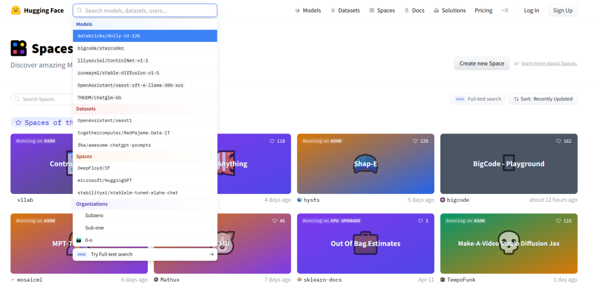Image resolution: width=596 pixels, height=296 pixels.
Task: Click heart icon showing 46 likes
Action: coord(275,221)
